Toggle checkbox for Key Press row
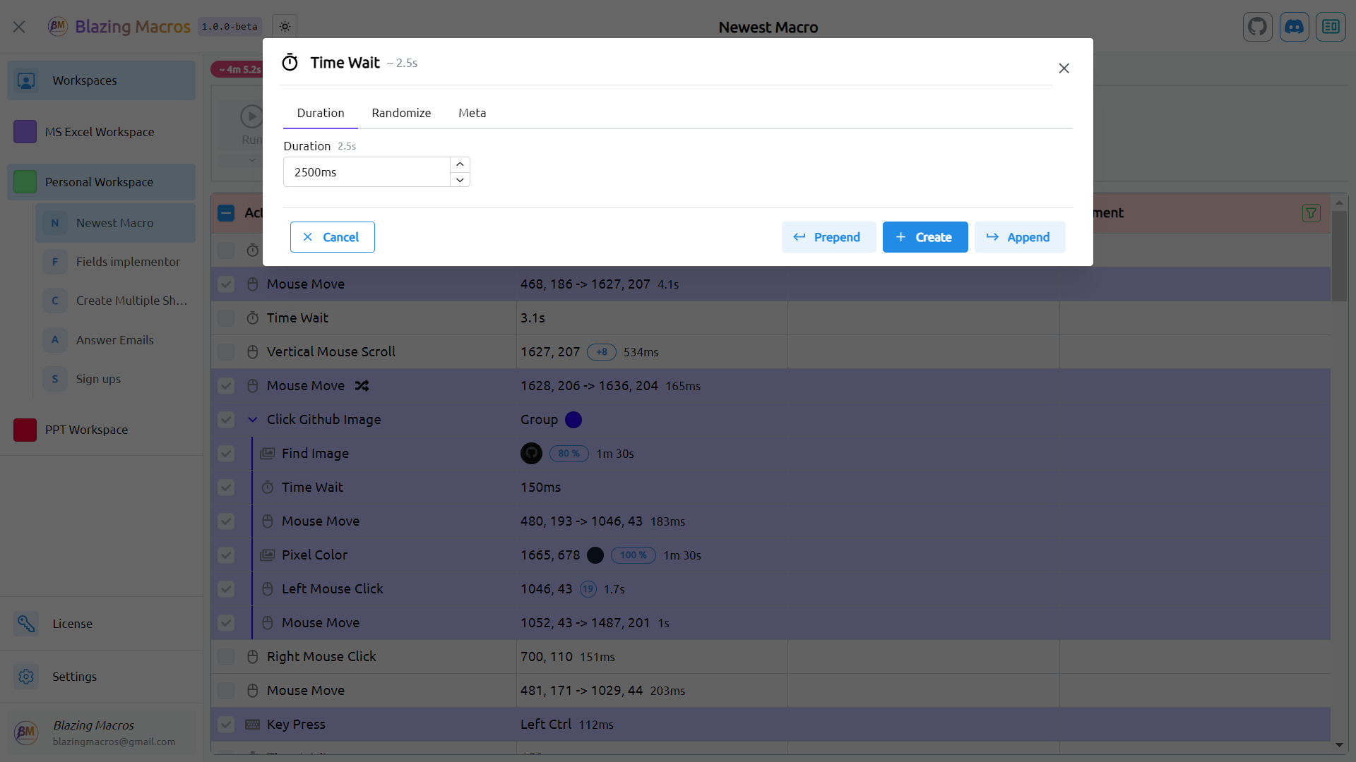The width and height of the screenshot is (1356, 762). 226,725
